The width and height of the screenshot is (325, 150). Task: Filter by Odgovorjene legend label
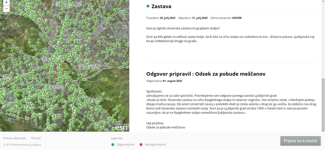click(125, 144)
